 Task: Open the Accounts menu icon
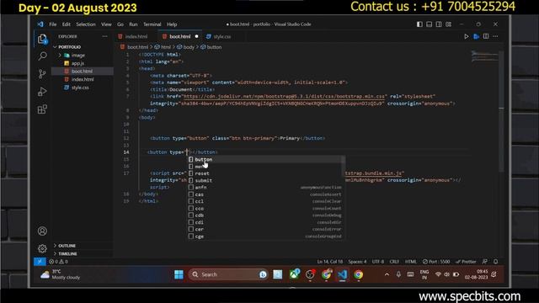42,231
